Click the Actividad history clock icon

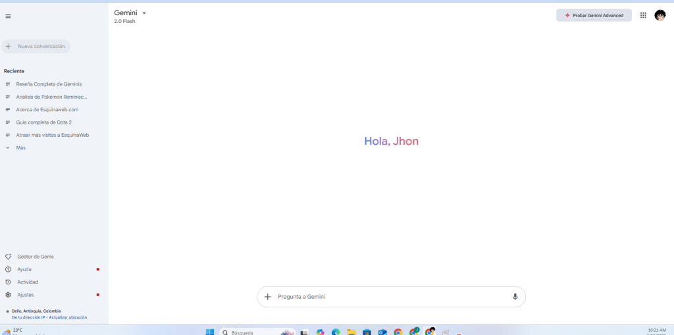(x=8, y=282)
